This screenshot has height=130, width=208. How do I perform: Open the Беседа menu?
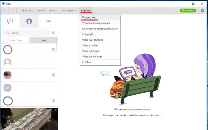pyautogui.click(x=42, y=10)
